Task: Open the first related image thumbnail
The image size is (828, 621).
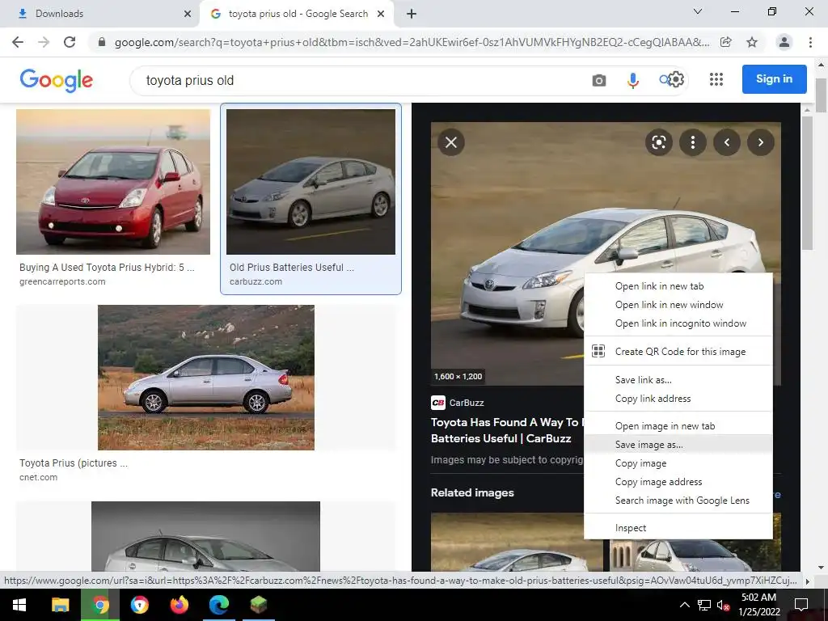Action: pos(517,542)
